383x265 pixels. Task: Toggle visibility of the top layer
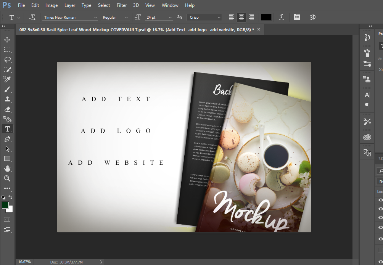[x=380, y=200]
